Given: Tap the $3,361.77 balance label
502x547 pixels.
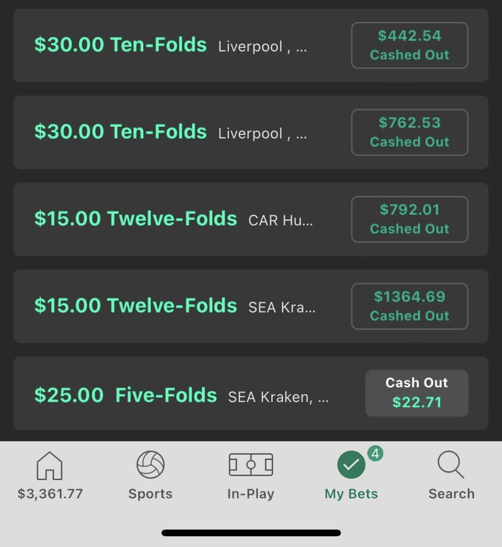Looking at the screenshot, I should [50, 494].
